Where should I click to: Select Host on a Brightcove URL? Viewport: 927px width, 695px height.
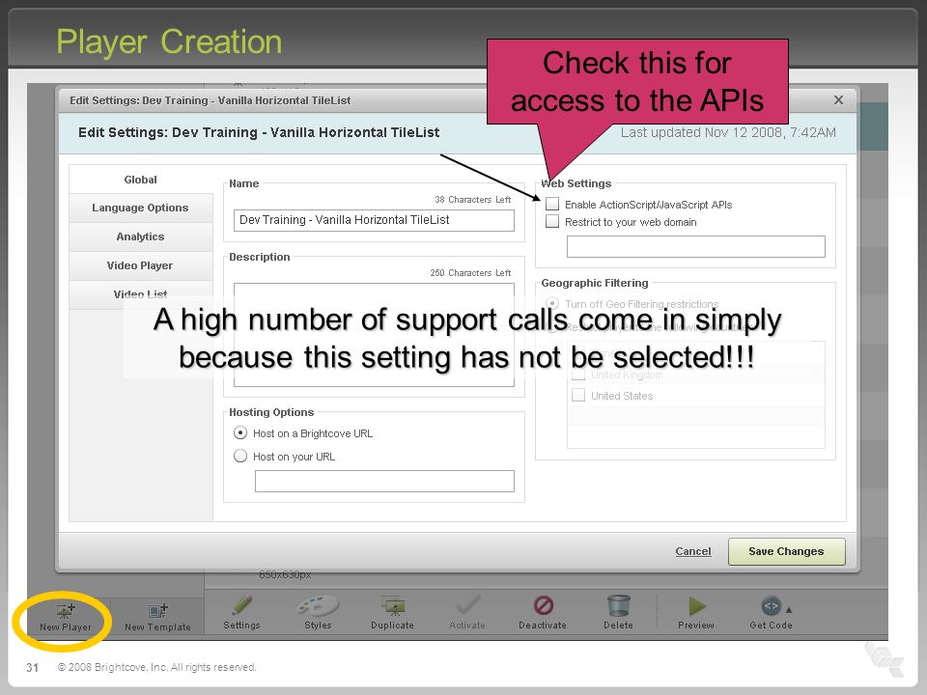pyautogui.click(x=240, y=432)
